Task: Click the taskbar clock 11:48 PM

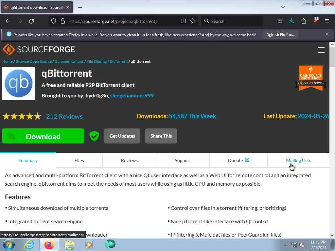Action: (318, 245)
